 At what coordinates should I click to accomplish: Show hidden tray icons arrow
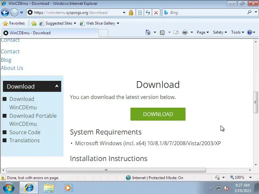click(210, 188)
